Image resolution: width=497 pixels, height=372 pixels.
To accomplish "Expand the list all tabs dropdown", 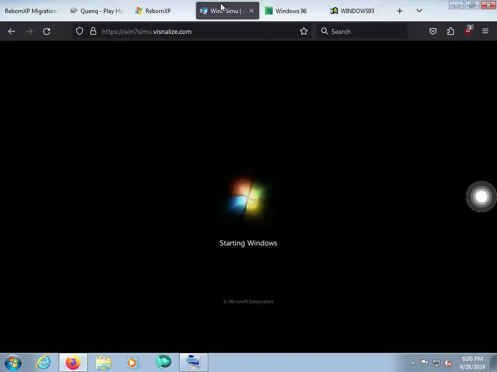I will 419,11.
